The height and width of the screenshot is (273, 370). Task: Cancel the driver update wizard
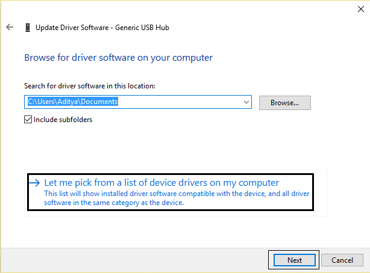pyautogui.click(x=342, y=260)
